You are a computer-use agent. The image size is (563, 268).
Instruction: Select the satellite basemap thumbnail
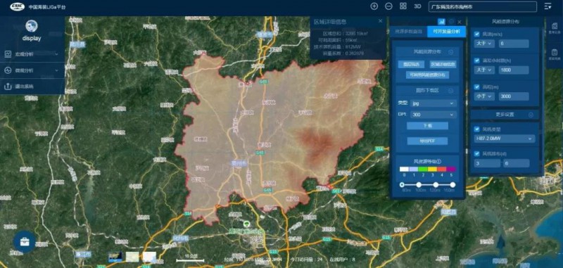coord(115,256)
